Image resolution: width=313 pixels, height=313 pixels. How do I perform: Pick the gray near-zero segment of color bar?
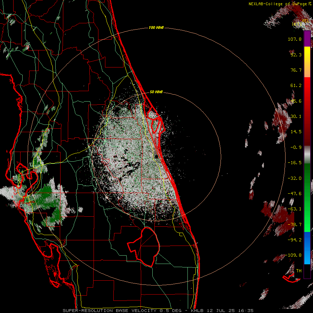tap(307, 155)
